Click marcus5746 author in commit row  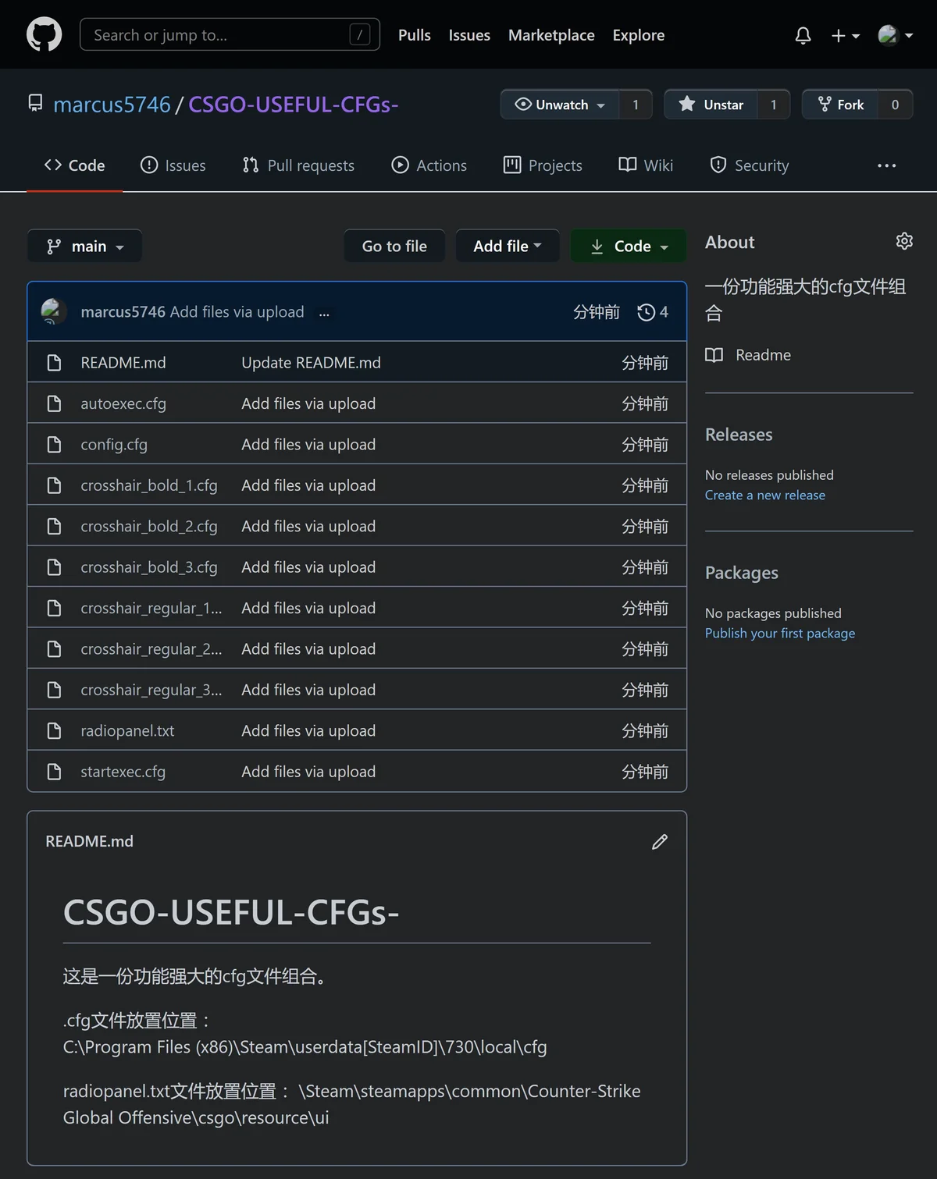pyautogui.click(x=123, y=312)
